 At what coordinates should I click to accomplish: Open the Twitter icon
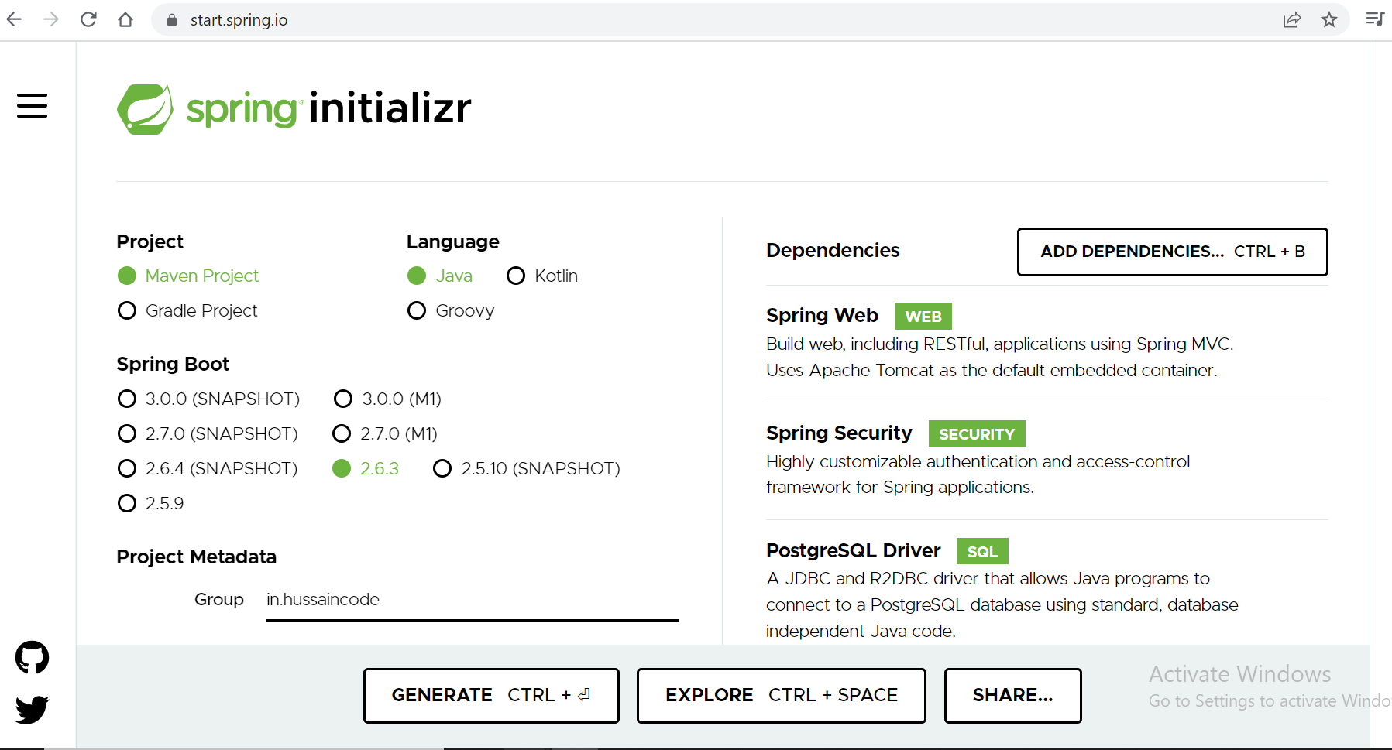click(x=32, y=709)
